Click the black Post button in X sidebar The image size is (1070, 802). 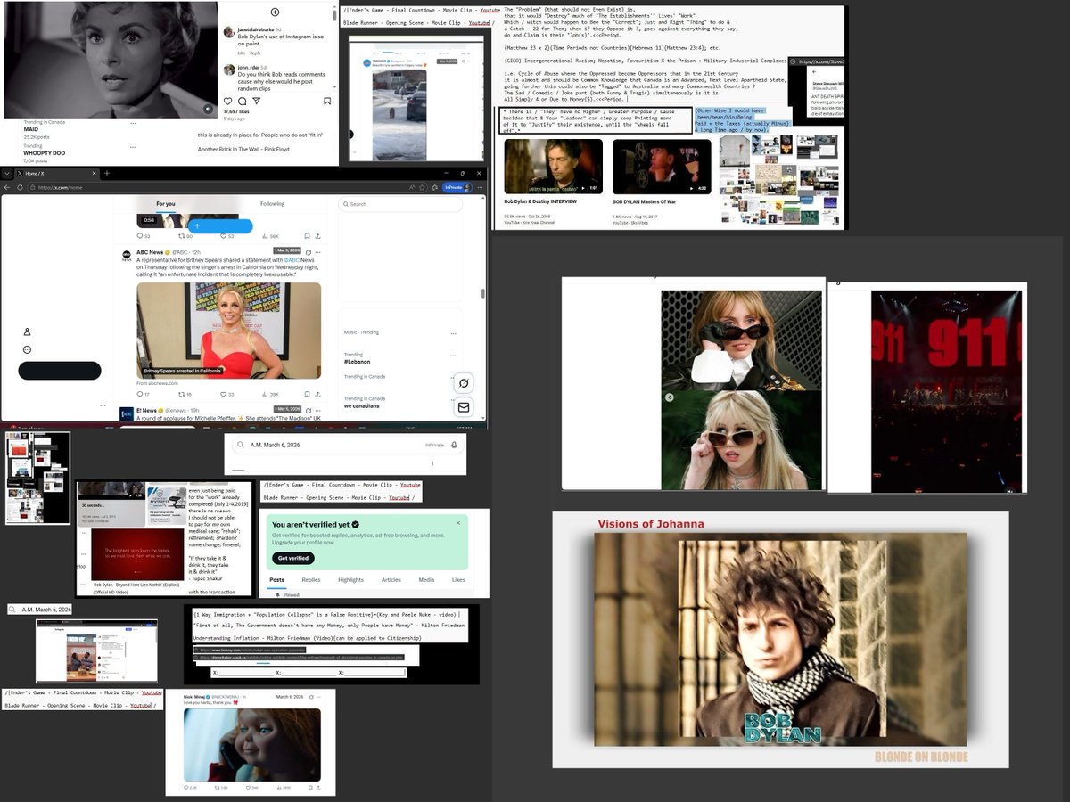click(60, 371)
